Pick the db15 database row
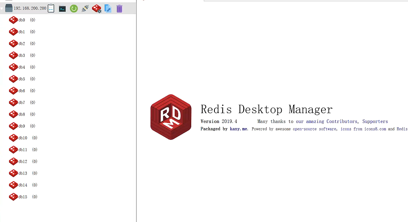Viewport: 408px width, 222px height. click(23, 197)
